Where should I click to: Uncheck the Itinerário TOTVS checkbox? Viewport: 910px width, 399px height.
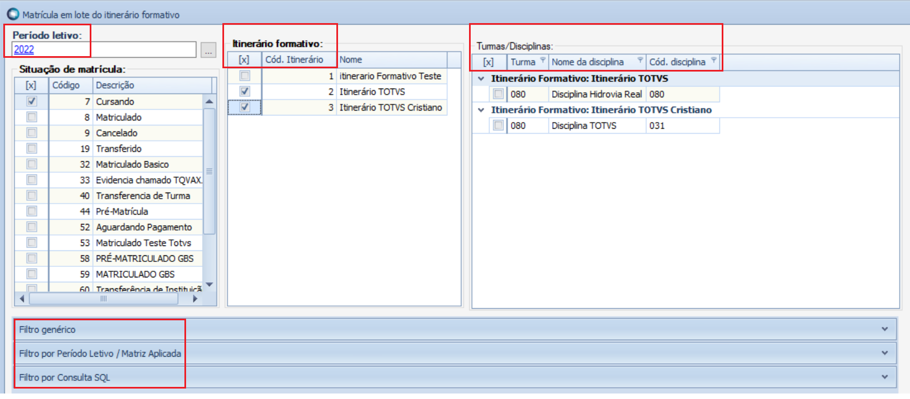pos(245,91)
